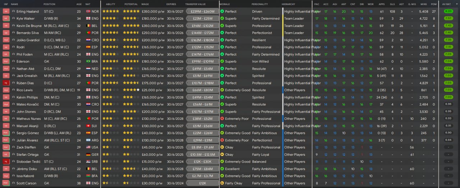This screenshot has width=460, height=188.
Task: Sort by the MORALE column header
Action: click(225, 4)
